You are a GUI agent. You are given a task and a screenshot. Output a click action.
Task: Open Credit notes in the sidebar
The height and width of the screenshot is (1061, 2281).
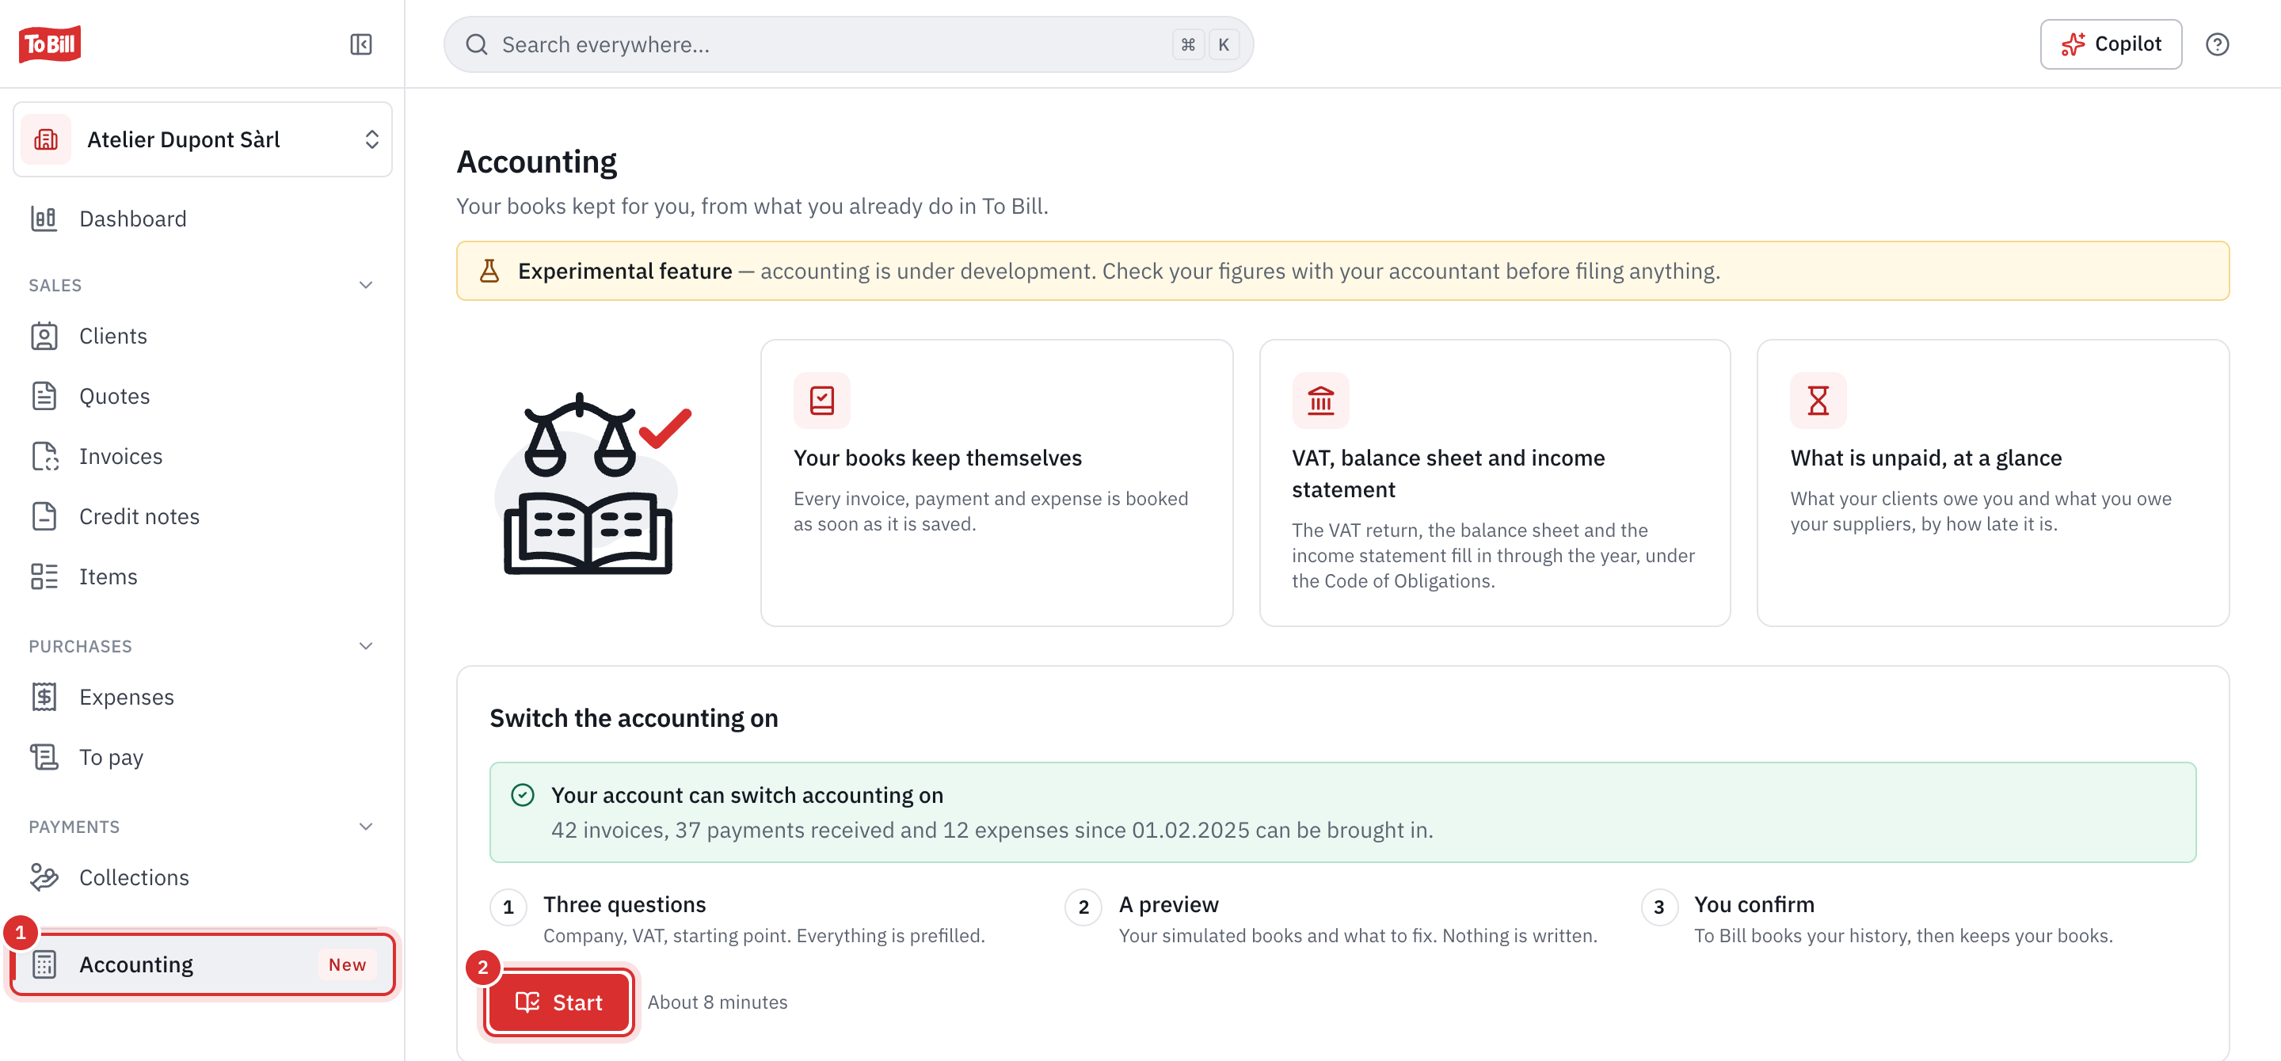203,517
